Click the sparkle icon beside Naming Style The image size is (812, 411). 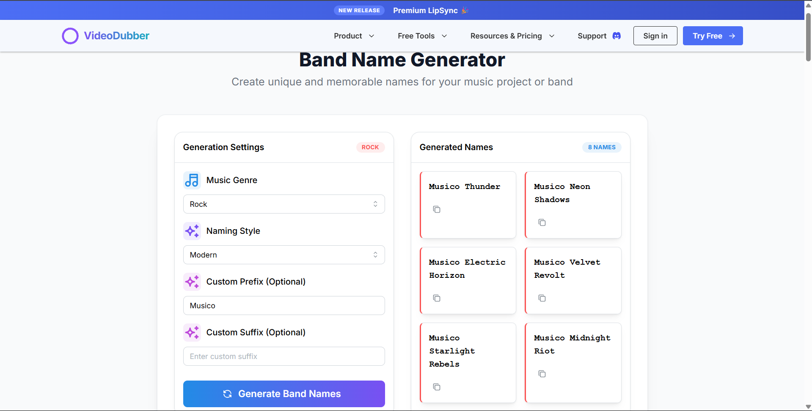coord(192,231)
